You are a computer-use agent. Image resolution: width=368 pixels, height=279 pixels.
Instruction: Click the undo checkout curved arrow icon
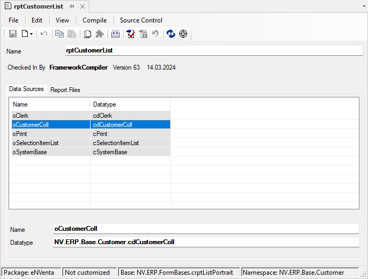click(155, 34)
